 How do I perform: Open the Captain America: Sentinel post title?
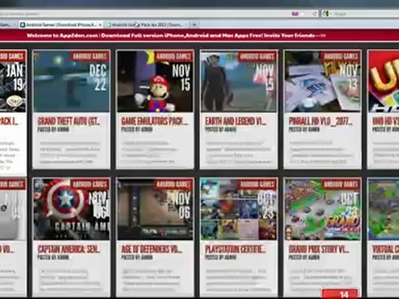69,249
